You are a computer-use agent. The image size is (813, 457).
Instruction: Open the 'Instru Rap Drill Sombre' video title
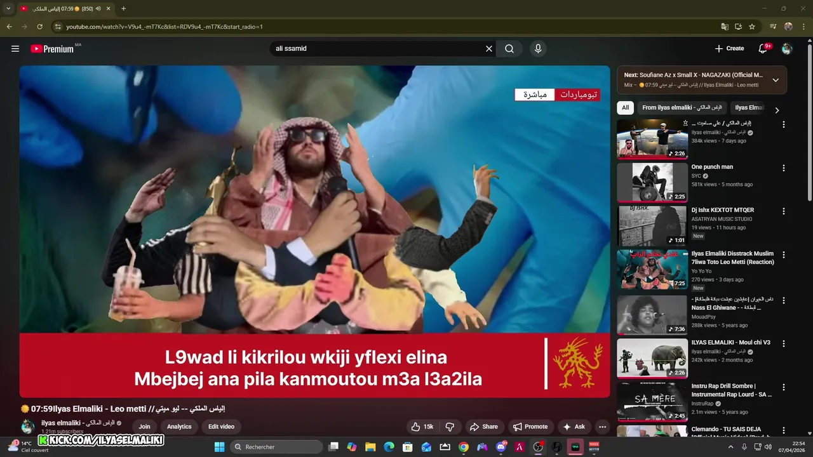click(732, 390)
